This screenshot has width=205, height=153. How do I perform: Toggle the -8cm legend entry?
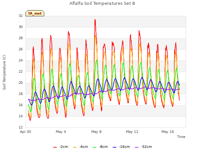pos(100,147)
